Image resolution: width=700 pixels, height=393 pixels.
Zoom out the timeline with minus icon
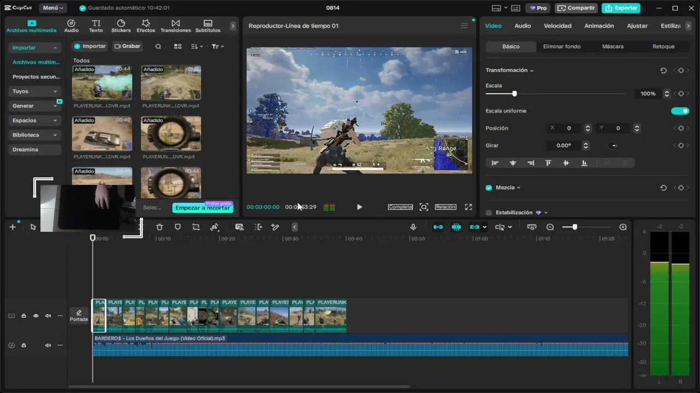[x=550, y=227]
